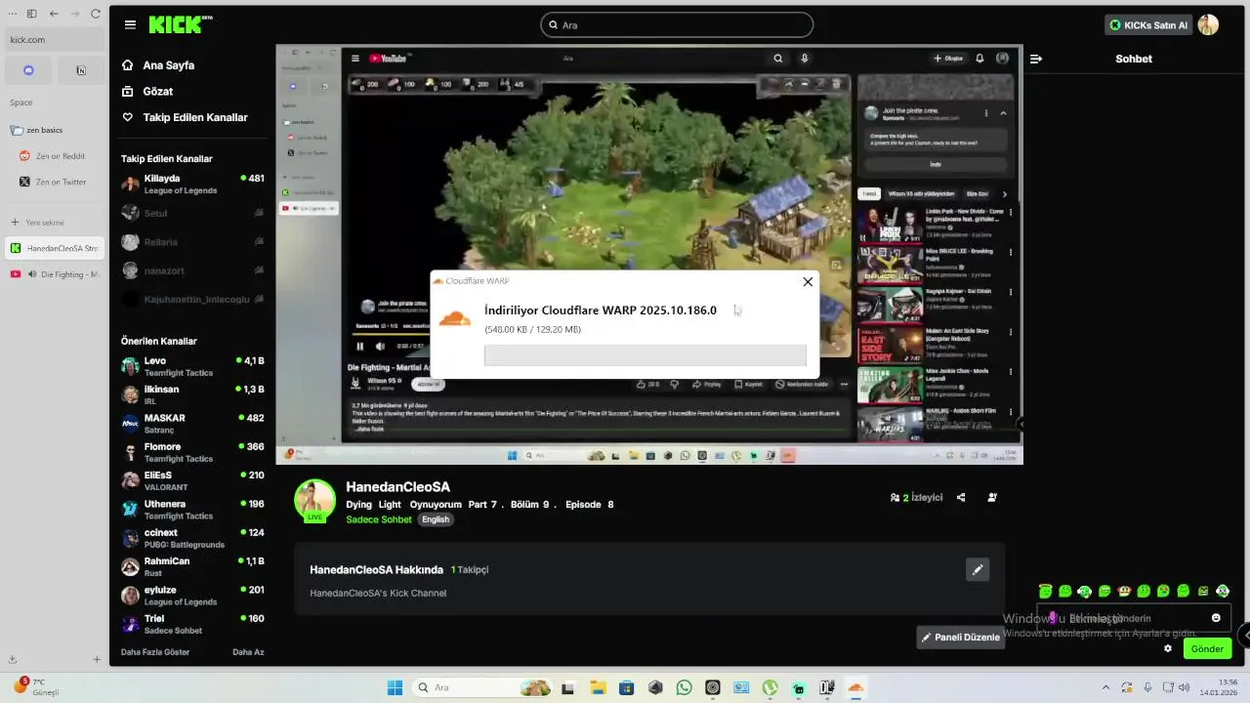This screenshot has width=1250, height=703.
Task: Open recommended channel eylulze
Action: pyautogui.click(x=192, y=595)
